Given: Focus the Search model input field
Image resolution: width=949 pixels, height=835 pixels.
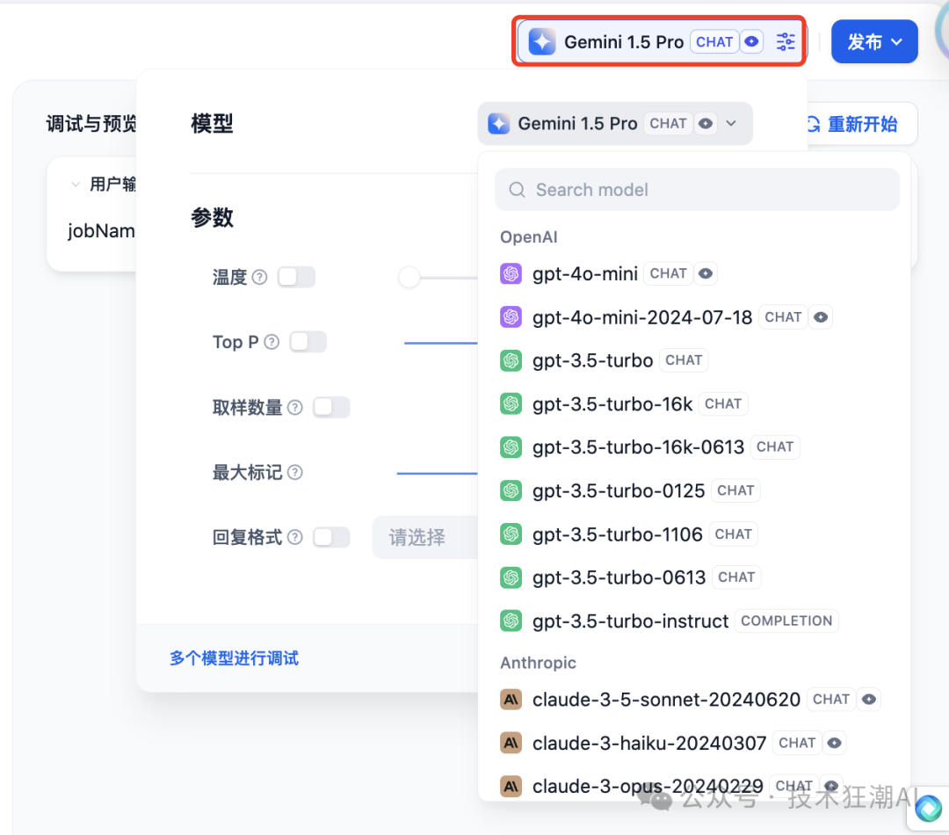Looking at the screenshot, I should pyautogui.click(x=697, y=190).
